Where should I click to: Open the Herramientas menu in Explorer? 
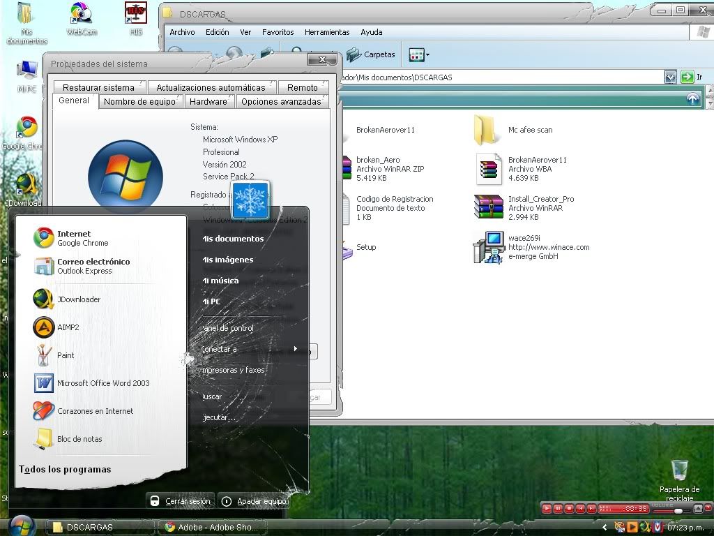[x=327, y=32]
